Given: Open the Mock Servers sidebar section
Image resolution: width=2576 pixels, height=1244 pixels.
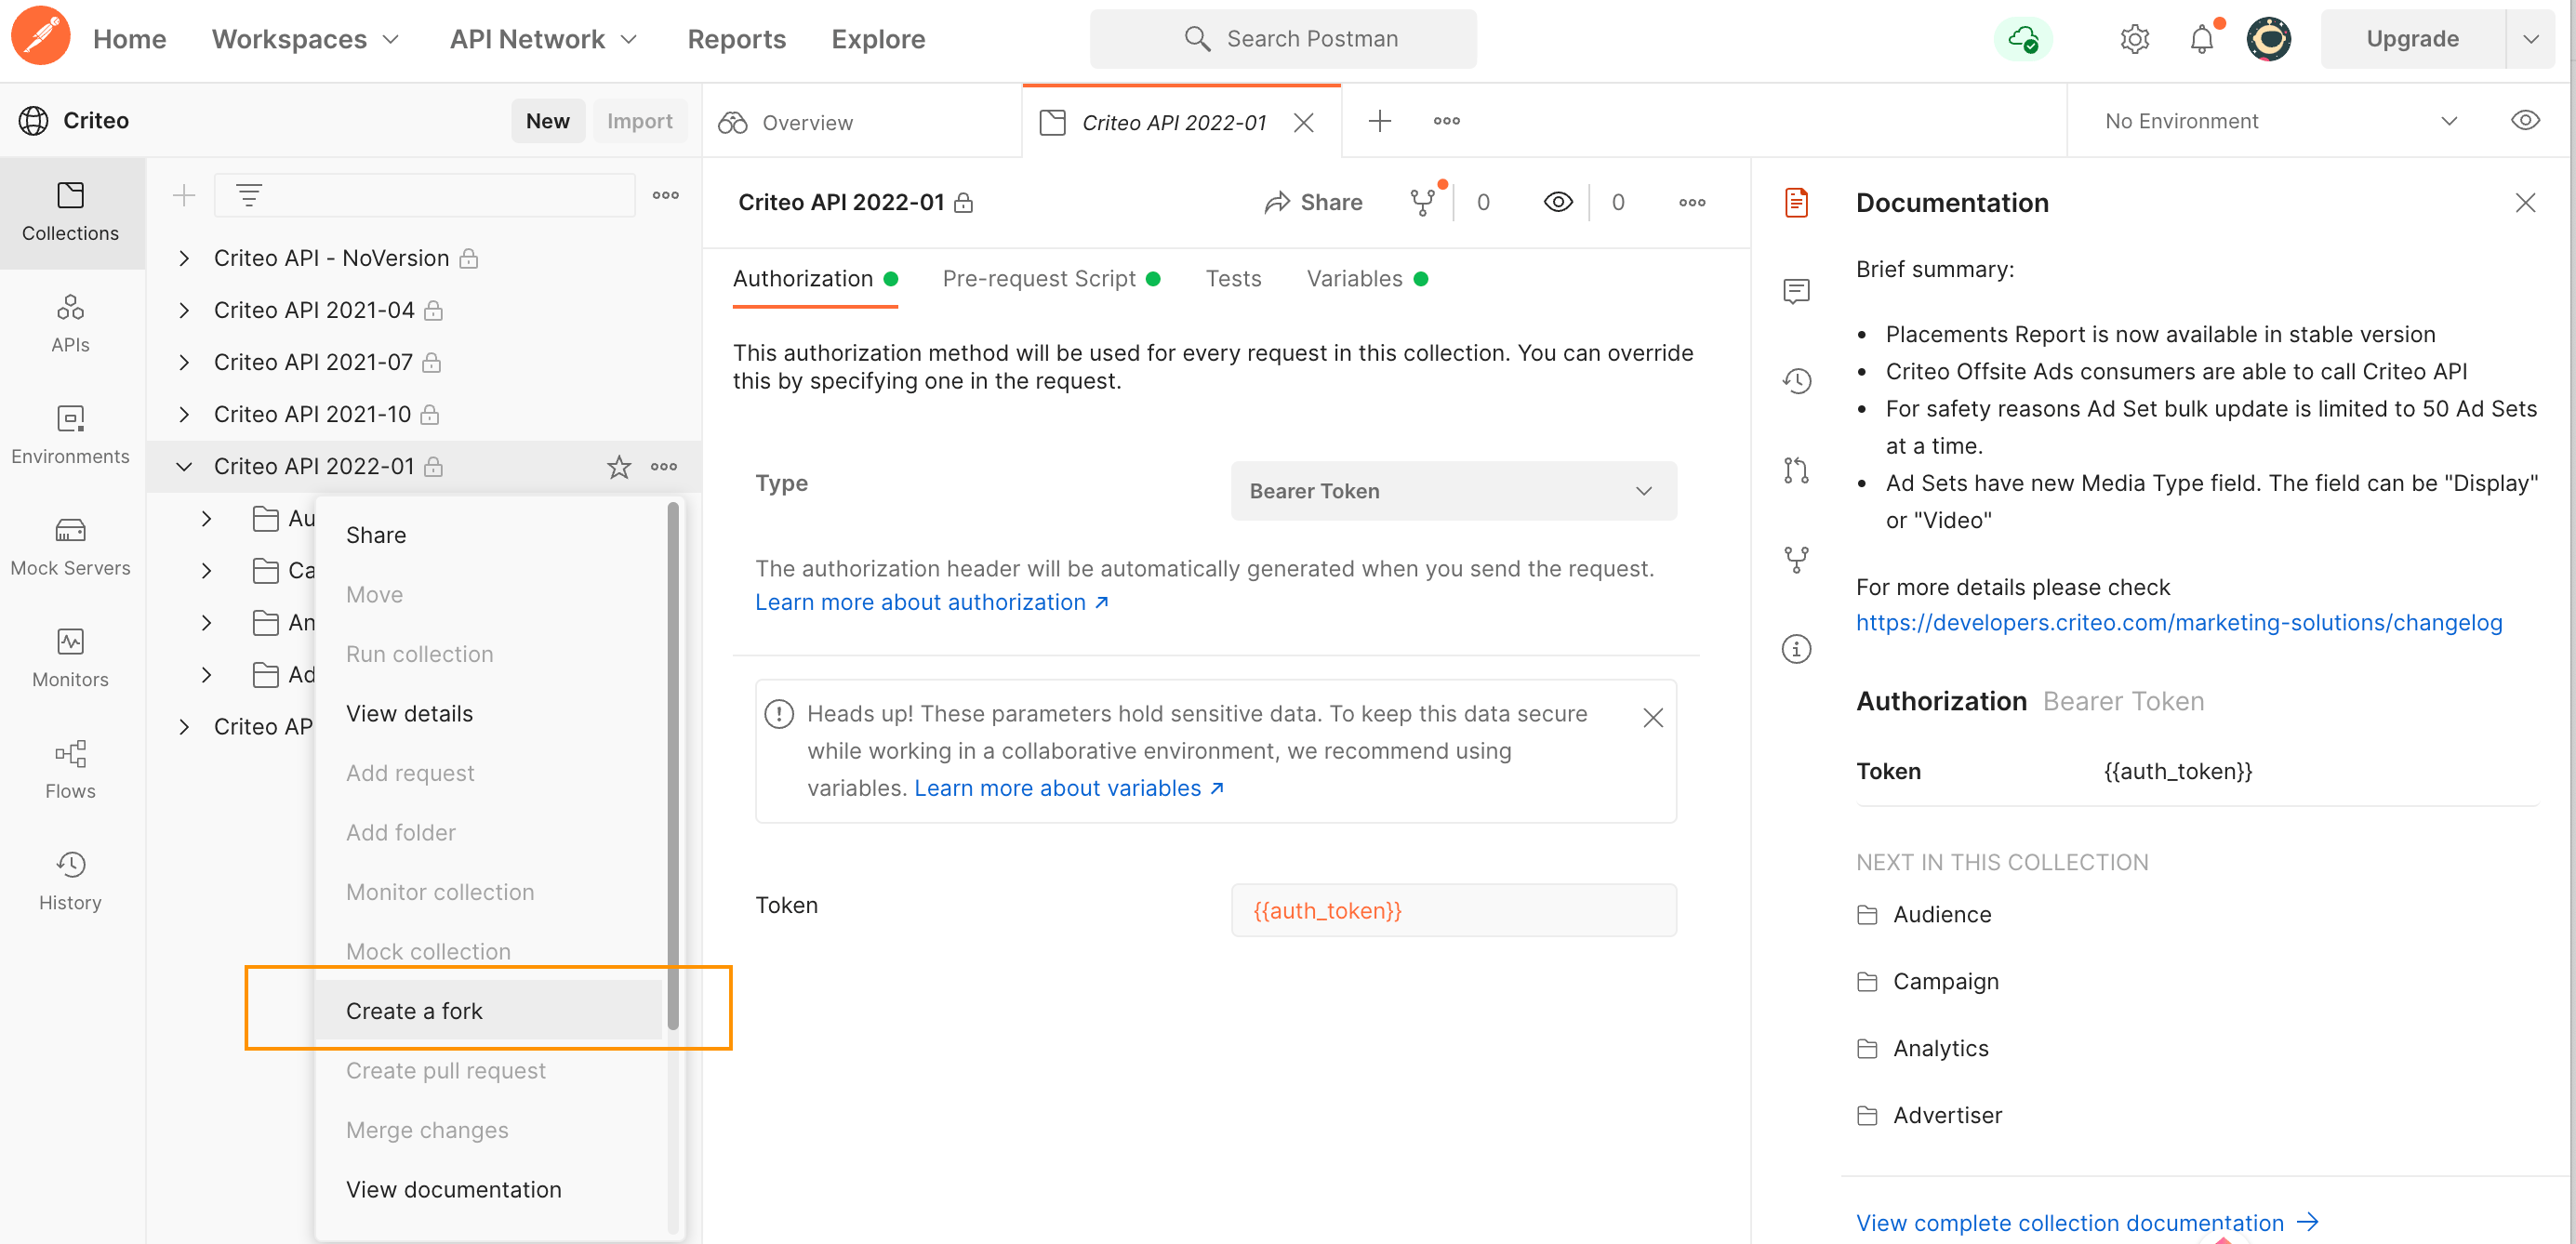Looking at the screenshot, I should [71, 546].
